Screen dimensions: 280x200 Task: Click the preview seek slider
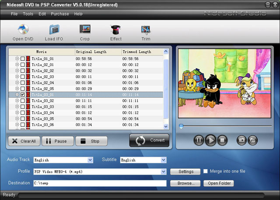pyautogui.click(x=225, y=126)
